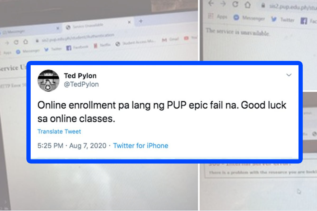Open the Twitter for iPhone link
This screenshot has height=211, width=317.
pyautogui.click(x=141, y=146)
